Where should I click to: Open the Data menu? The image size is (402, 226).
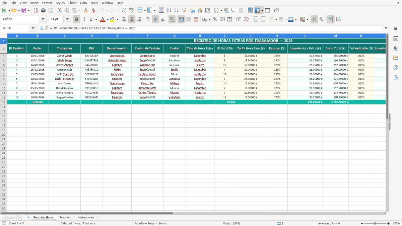pyautogui.click(x=83, y=3)
